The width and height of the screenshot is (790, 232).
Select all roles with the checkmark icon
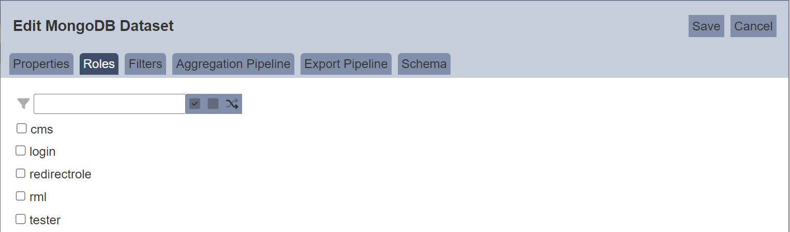click(x=195, y=104)
